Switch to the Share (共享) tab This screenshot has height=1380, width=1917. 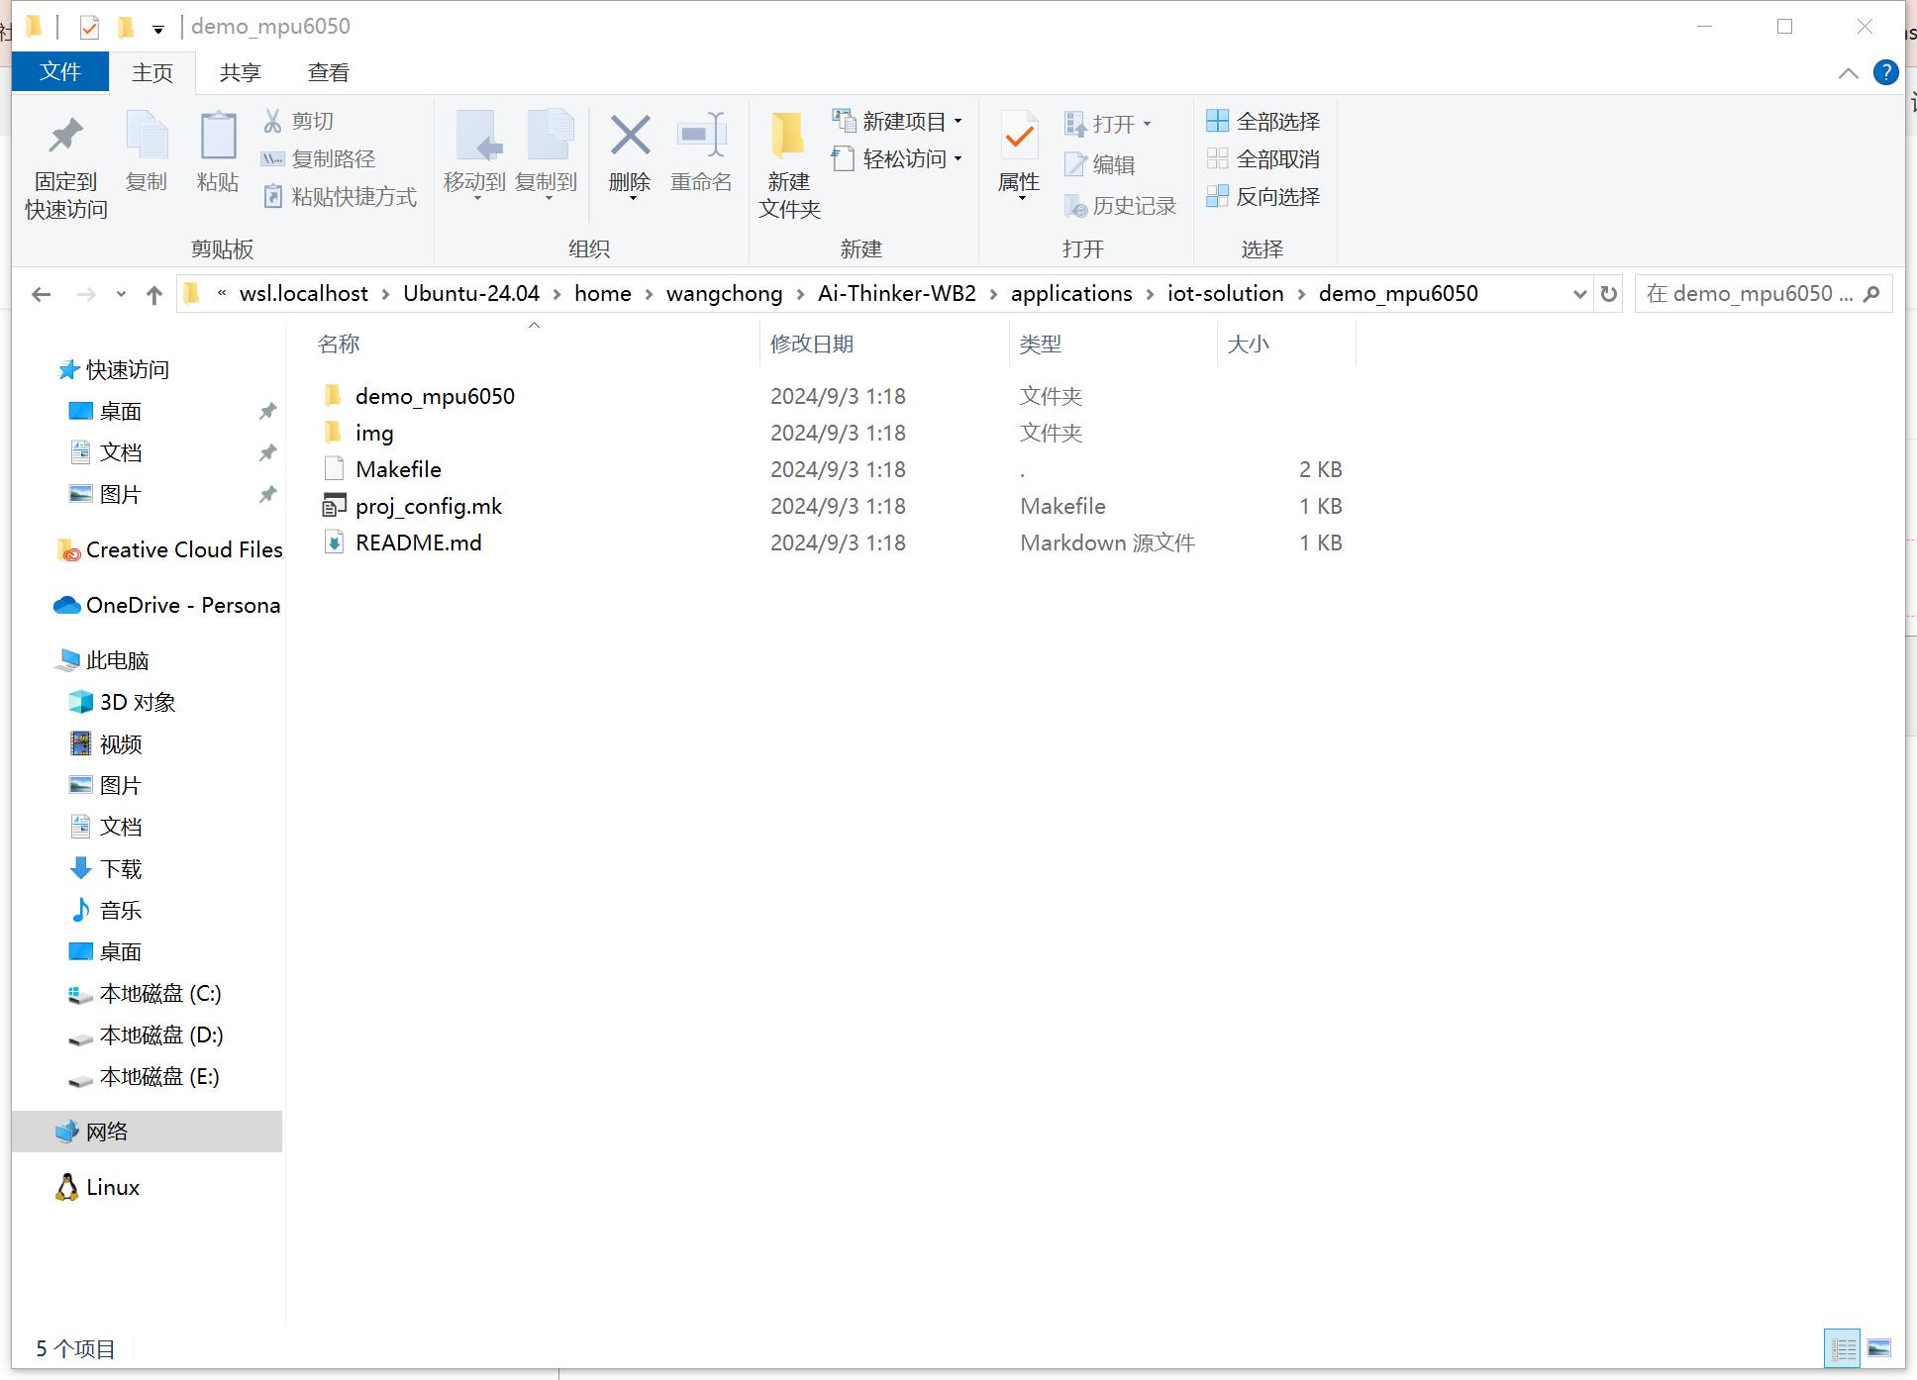coord(241,72)
